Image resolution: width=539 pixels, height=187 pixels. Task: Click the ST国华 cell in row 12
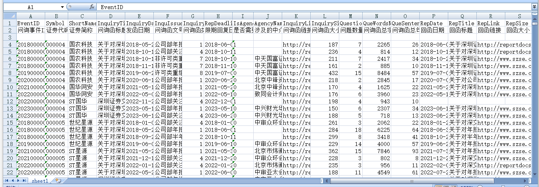click(82, 101)
